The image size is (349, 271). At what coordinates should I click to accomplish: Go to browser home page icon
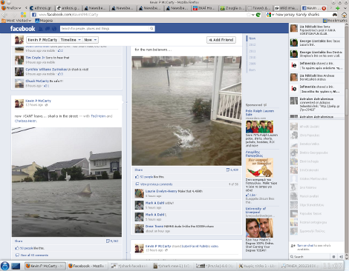pyautogui.click(x=344, y=15)
